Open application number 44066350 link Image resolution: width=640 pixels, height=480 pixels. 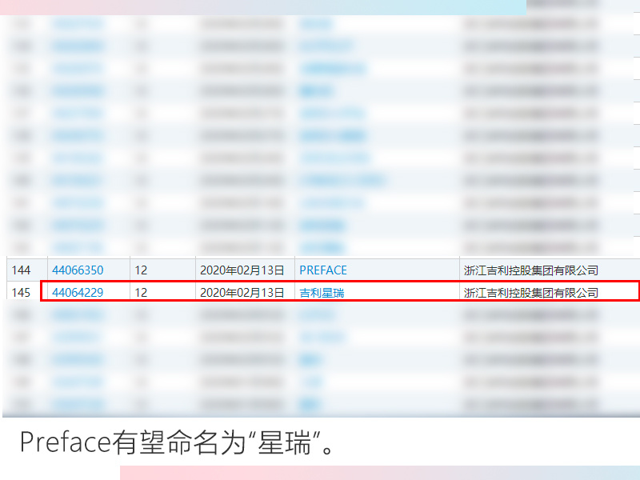[78, 270]
